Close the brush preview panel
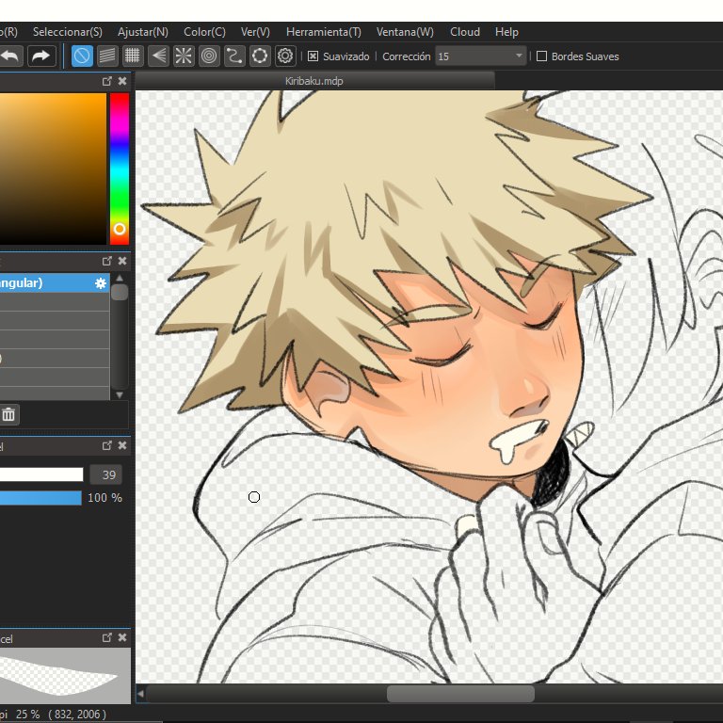723x723 pixels. point(122,637)
